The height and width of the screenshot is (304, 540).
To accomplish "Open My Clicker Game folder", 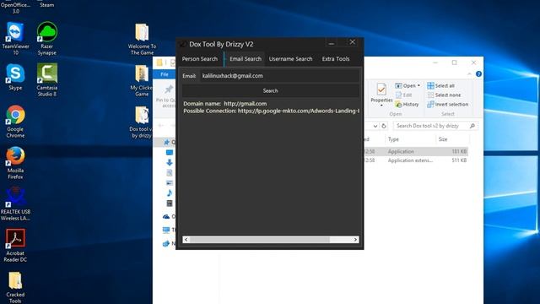I will pos(142,80).
